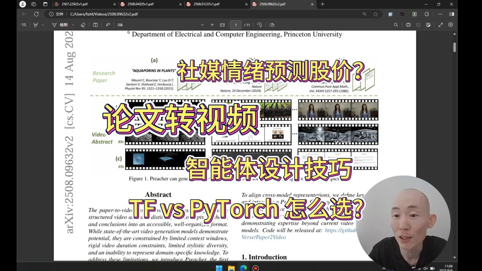
Task: Print the PDF document
Action: (408, 25)
